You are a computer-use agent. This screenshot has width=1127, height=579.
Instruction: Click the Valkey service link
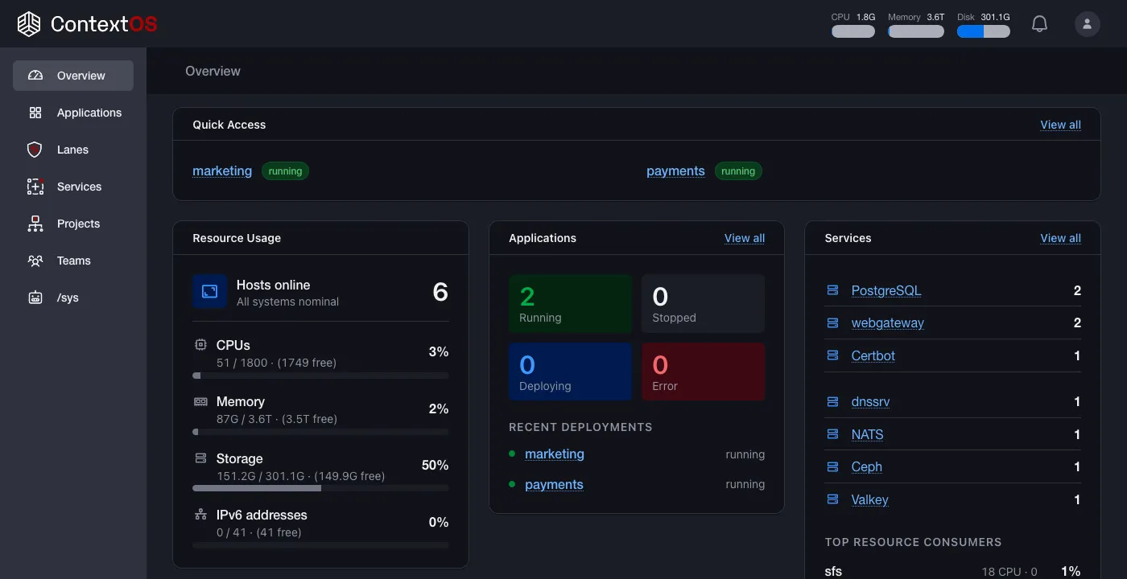point(869,499)
